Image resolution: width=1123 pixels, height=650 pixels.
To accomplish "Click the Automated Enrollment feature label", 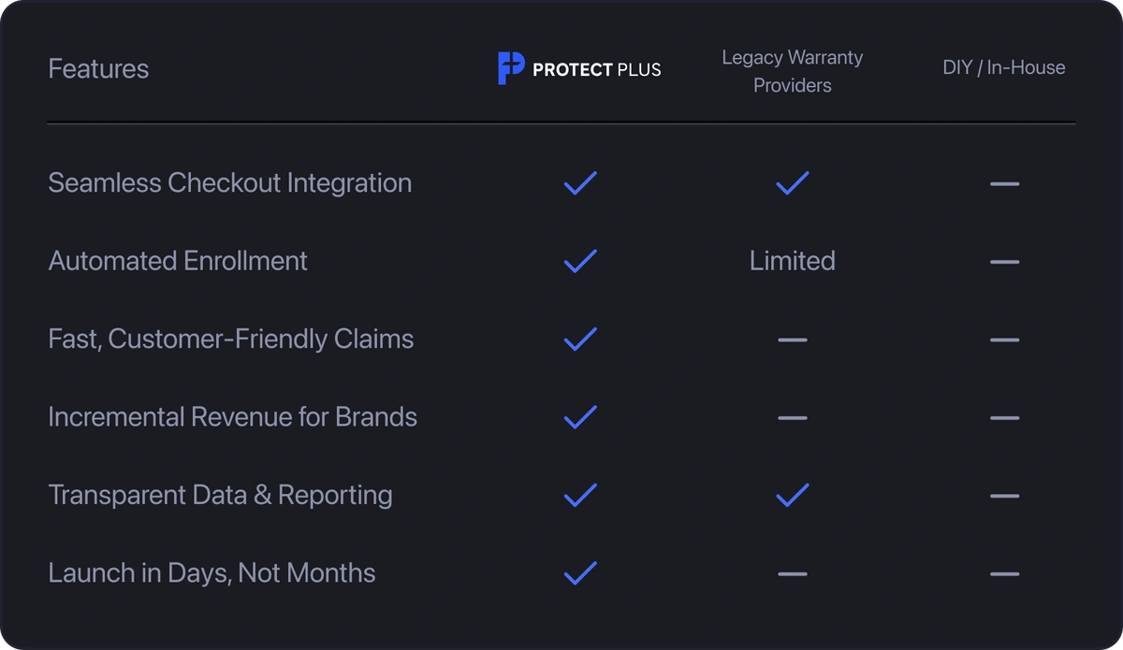I will click(178, 261).
